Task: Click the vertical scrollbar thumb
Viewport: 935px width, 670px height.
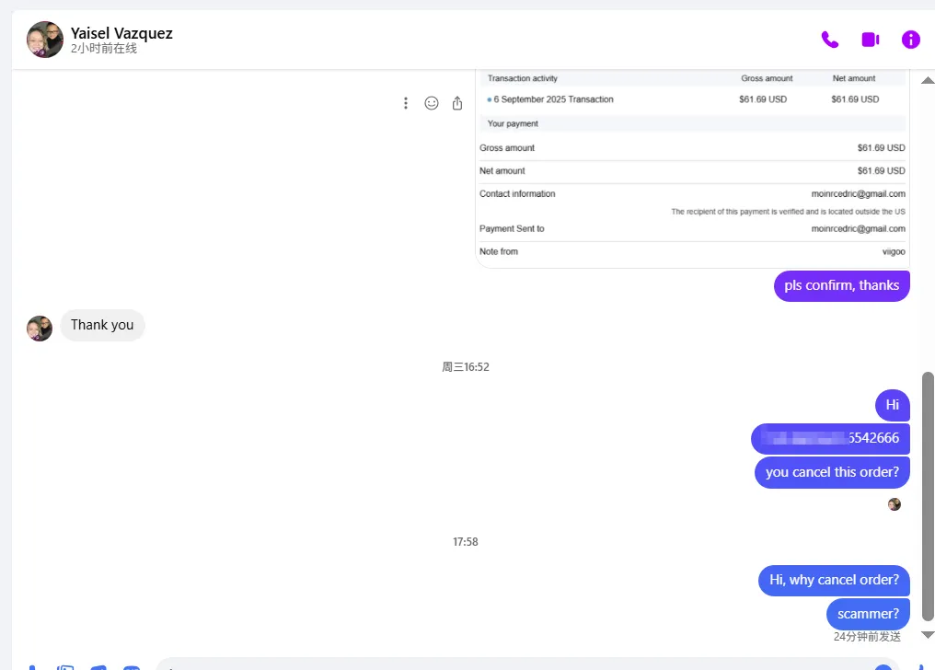Action: (x=928, y=497)
